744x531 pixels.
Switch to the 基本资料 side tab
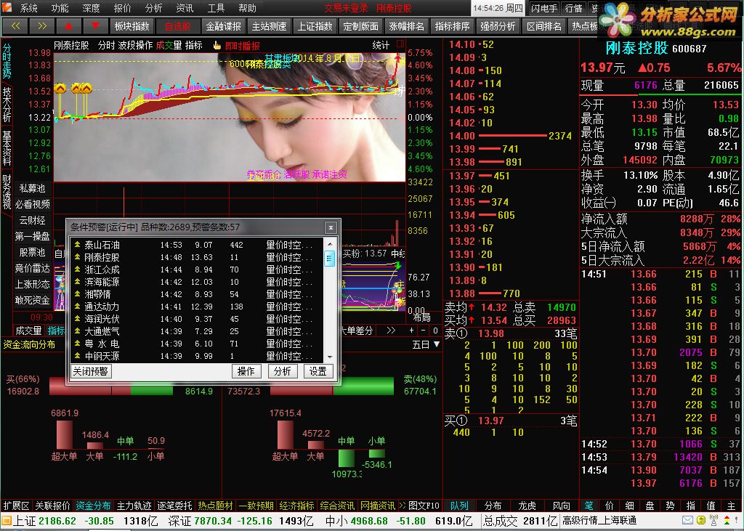coord(7,148)
